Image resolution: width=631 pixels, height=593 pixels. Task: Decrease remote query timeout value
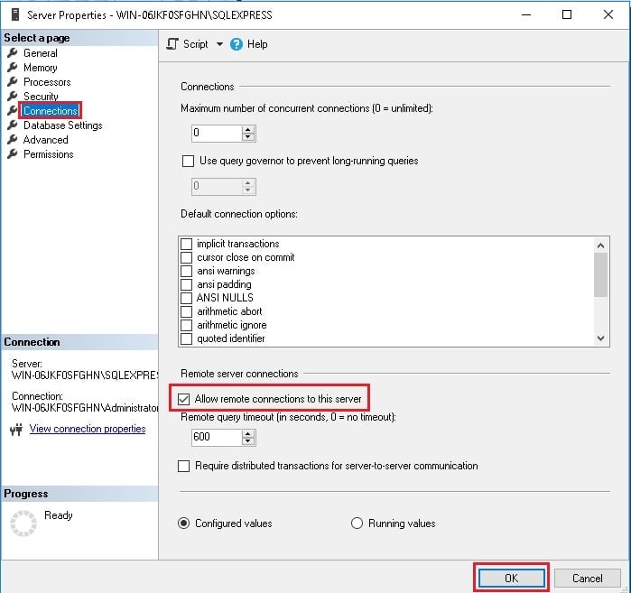point(248,441)
